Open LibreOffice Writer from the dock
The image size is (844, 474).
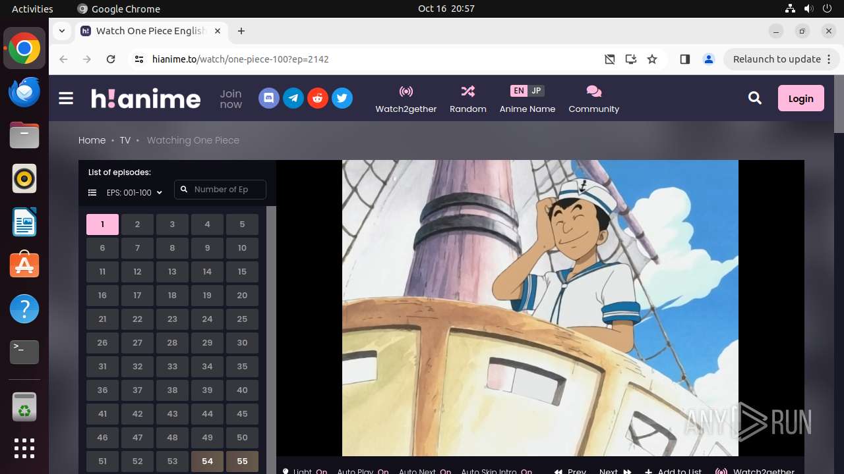pyautogui.click(x=24, y=222)
